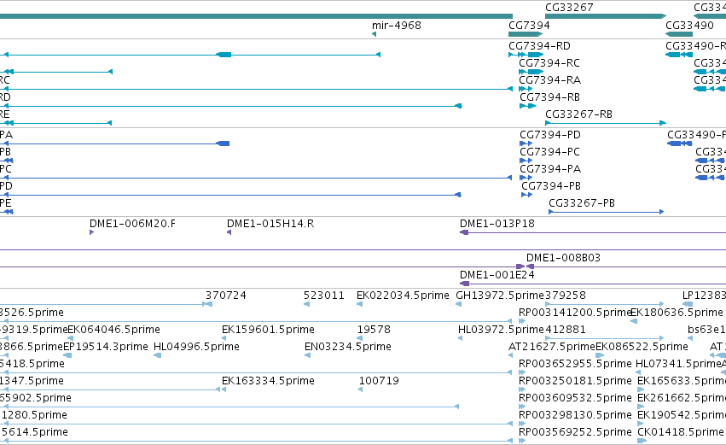
Task: Open EK180636.5prime EST label
Action: (x=677, y=313)
